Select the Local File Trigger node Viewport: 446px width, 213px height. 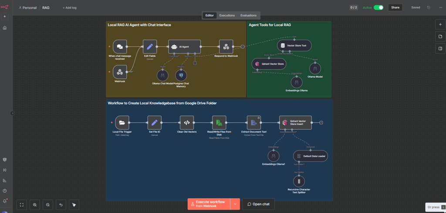point(122,122)
